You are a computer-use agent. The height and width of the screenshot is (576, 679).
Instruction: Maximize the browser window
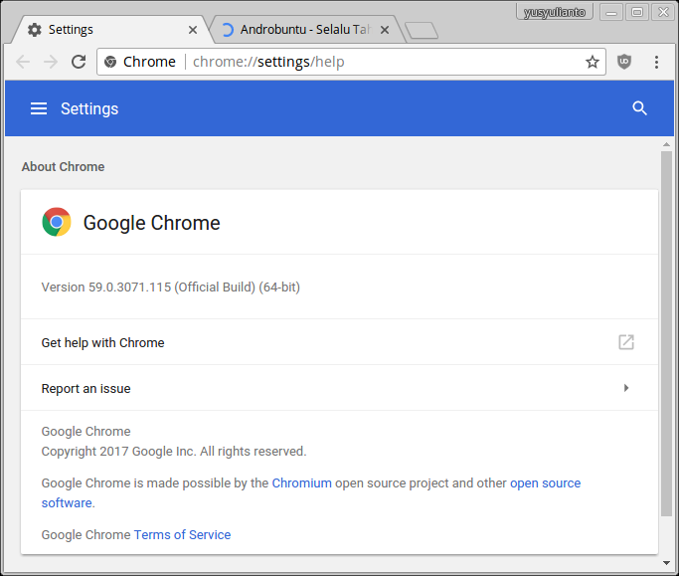coord(637,12)
